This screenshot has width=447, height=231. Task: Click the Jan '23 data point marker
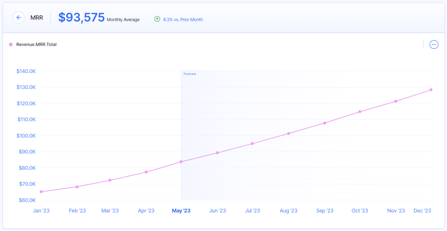click(42, 192)
